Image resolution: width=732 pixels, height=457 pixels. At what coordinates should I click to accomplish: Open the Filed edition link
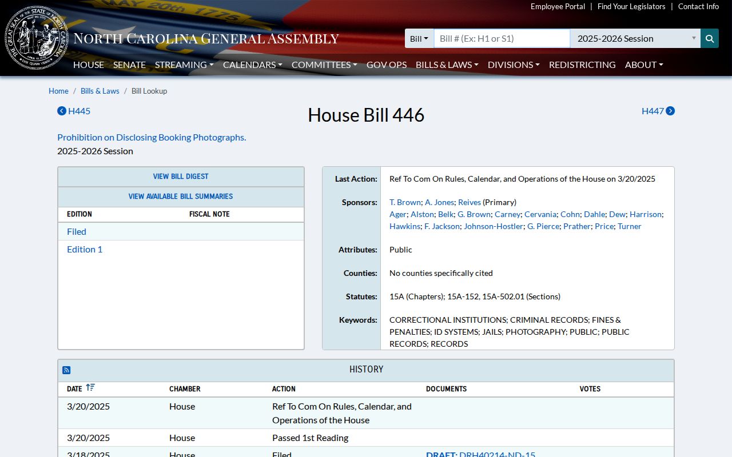pyautogui.click(x=77, y=231)
